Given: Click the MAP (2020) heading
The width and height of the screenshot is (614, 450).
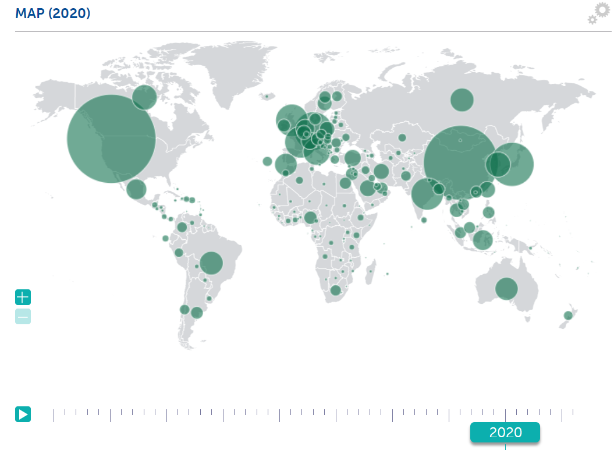Looking at the screenshot, I should (53, 13).
